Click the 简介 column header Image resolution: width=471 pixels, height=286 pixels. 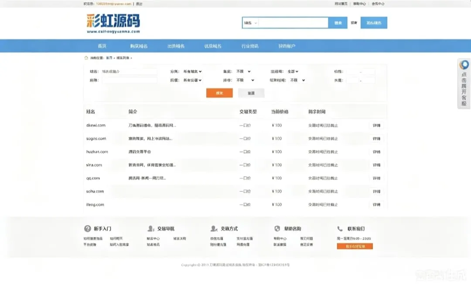tap(133, 112)
